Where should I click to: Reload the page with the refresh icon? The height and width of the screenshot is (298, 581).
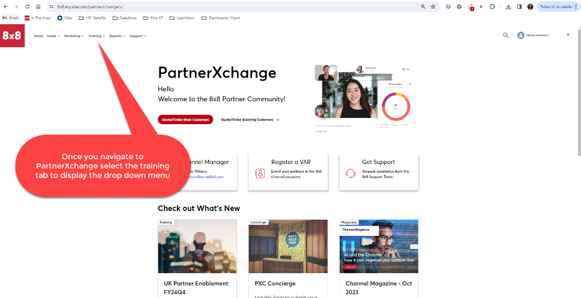pyautogui.click(x=27, y=7)
